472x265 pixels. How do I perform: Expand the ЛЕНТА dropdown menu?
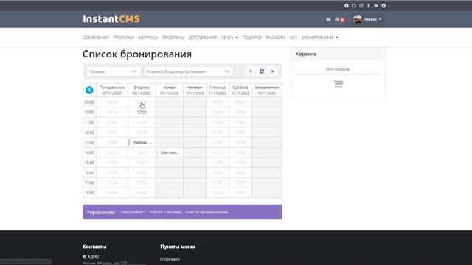(229, 38)
